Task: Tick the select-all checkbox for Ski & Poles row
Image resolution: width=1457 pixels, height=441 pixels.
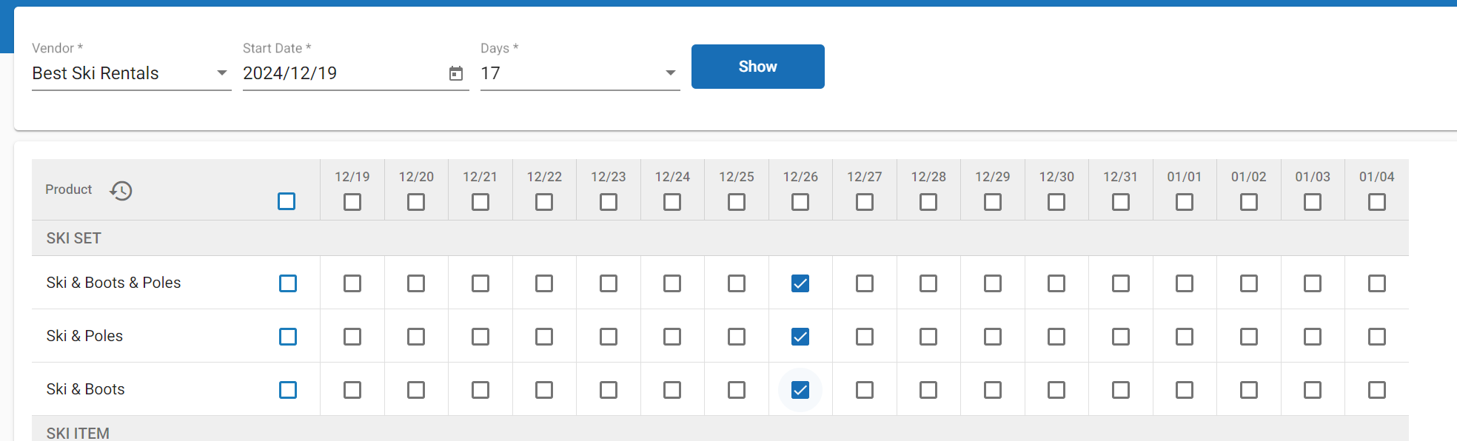Action: point(288,337)
